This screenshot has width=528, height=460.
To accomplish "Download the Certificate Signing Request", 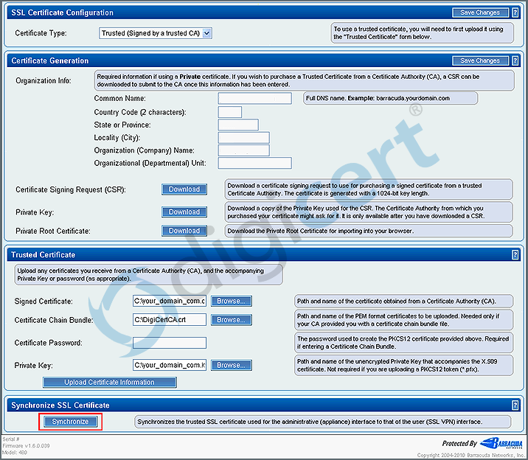I will point(184,189).
